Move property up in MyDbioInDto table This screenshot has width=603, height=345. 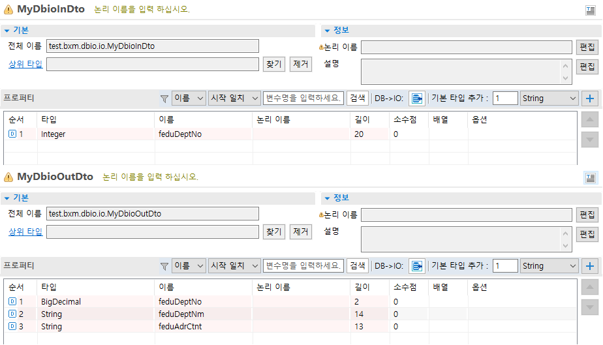point(589,119)
